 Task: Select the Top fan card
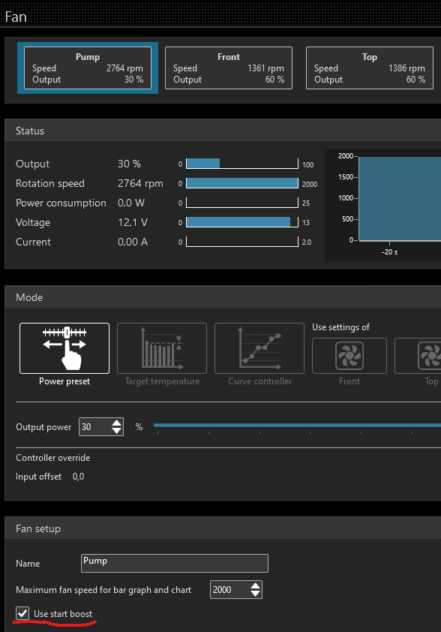[x=369, y=68]
